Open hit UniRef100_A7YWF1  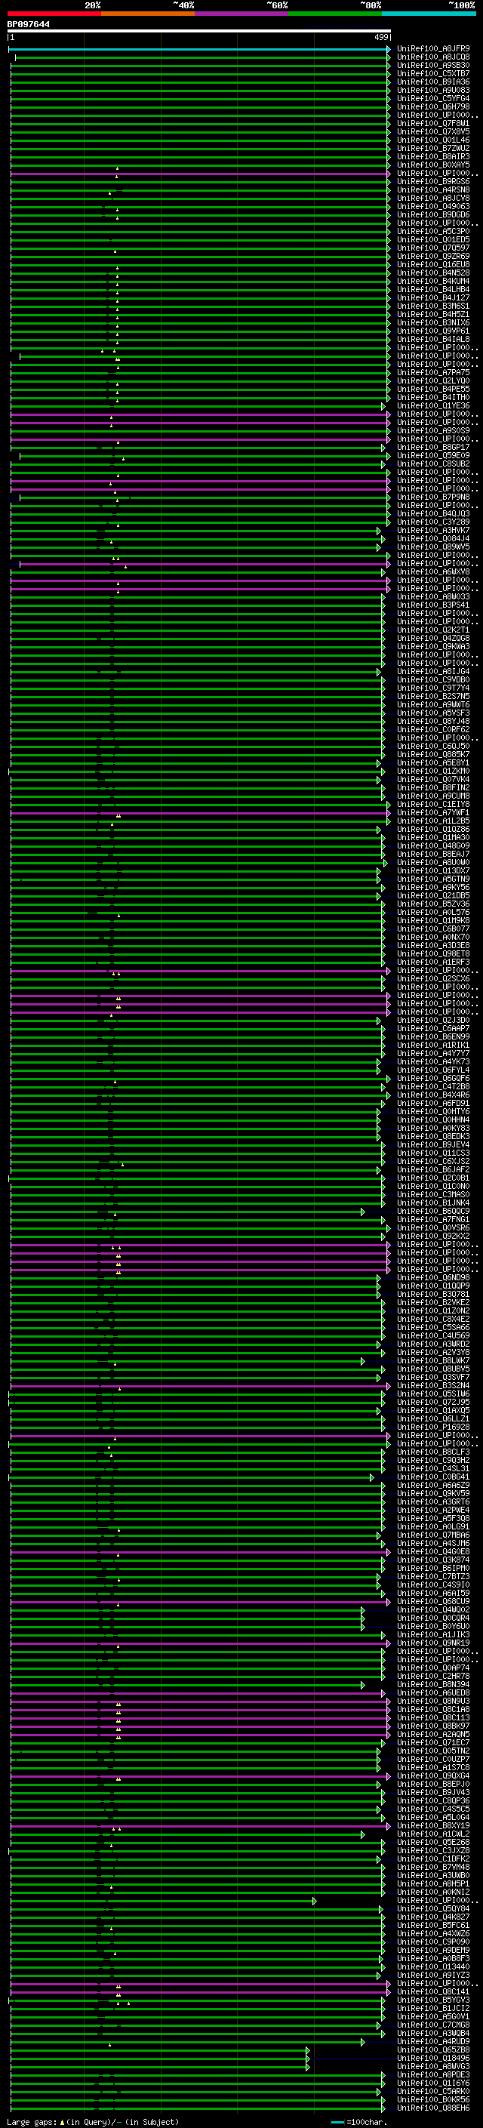point(433,813)
